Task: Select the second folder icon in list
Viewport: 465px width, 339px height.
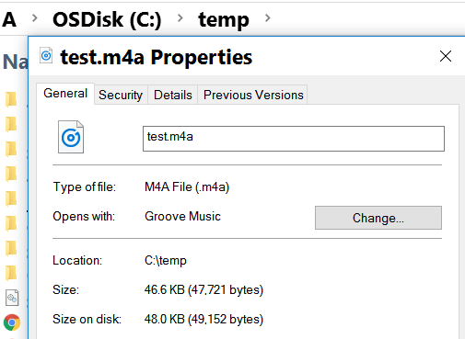Action: pyautogui.click(x=11, y=124)
